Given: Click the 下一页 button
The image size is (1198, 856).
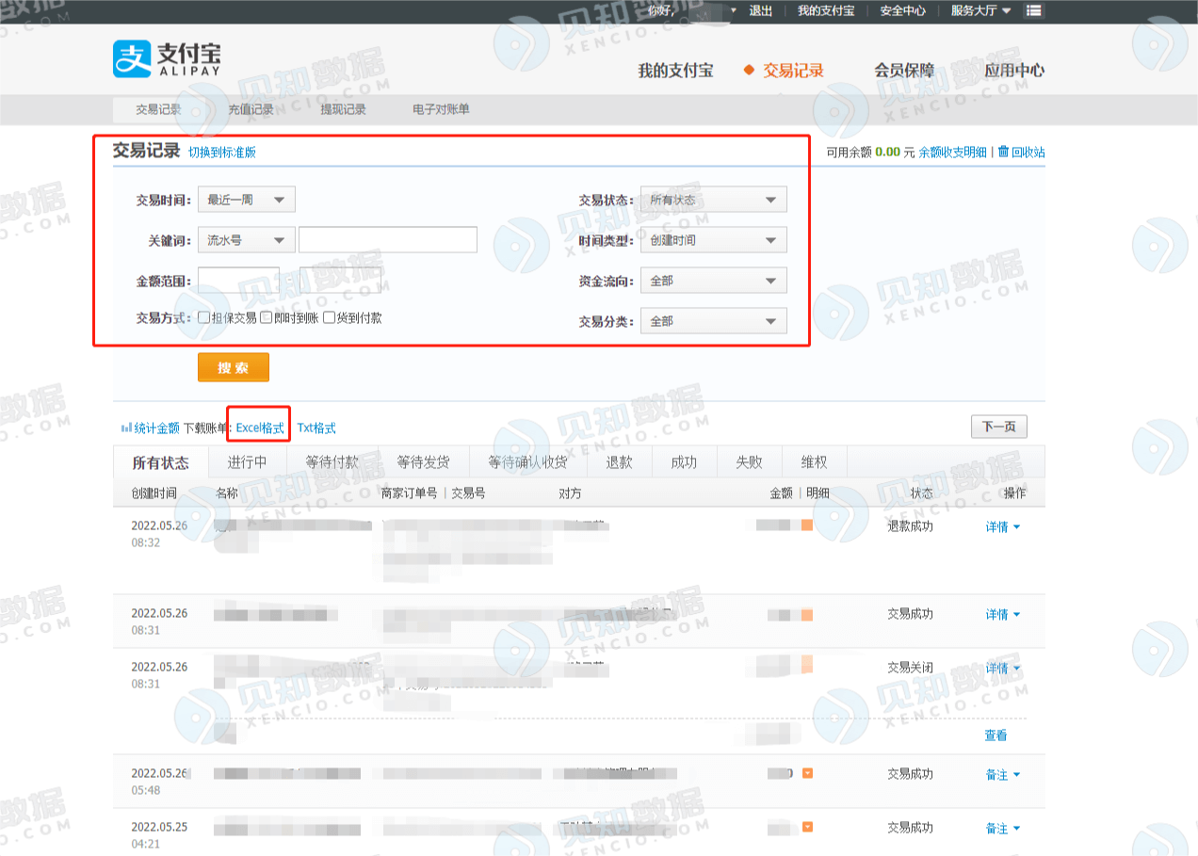Looking at the screenshot, I should point(999,427).
